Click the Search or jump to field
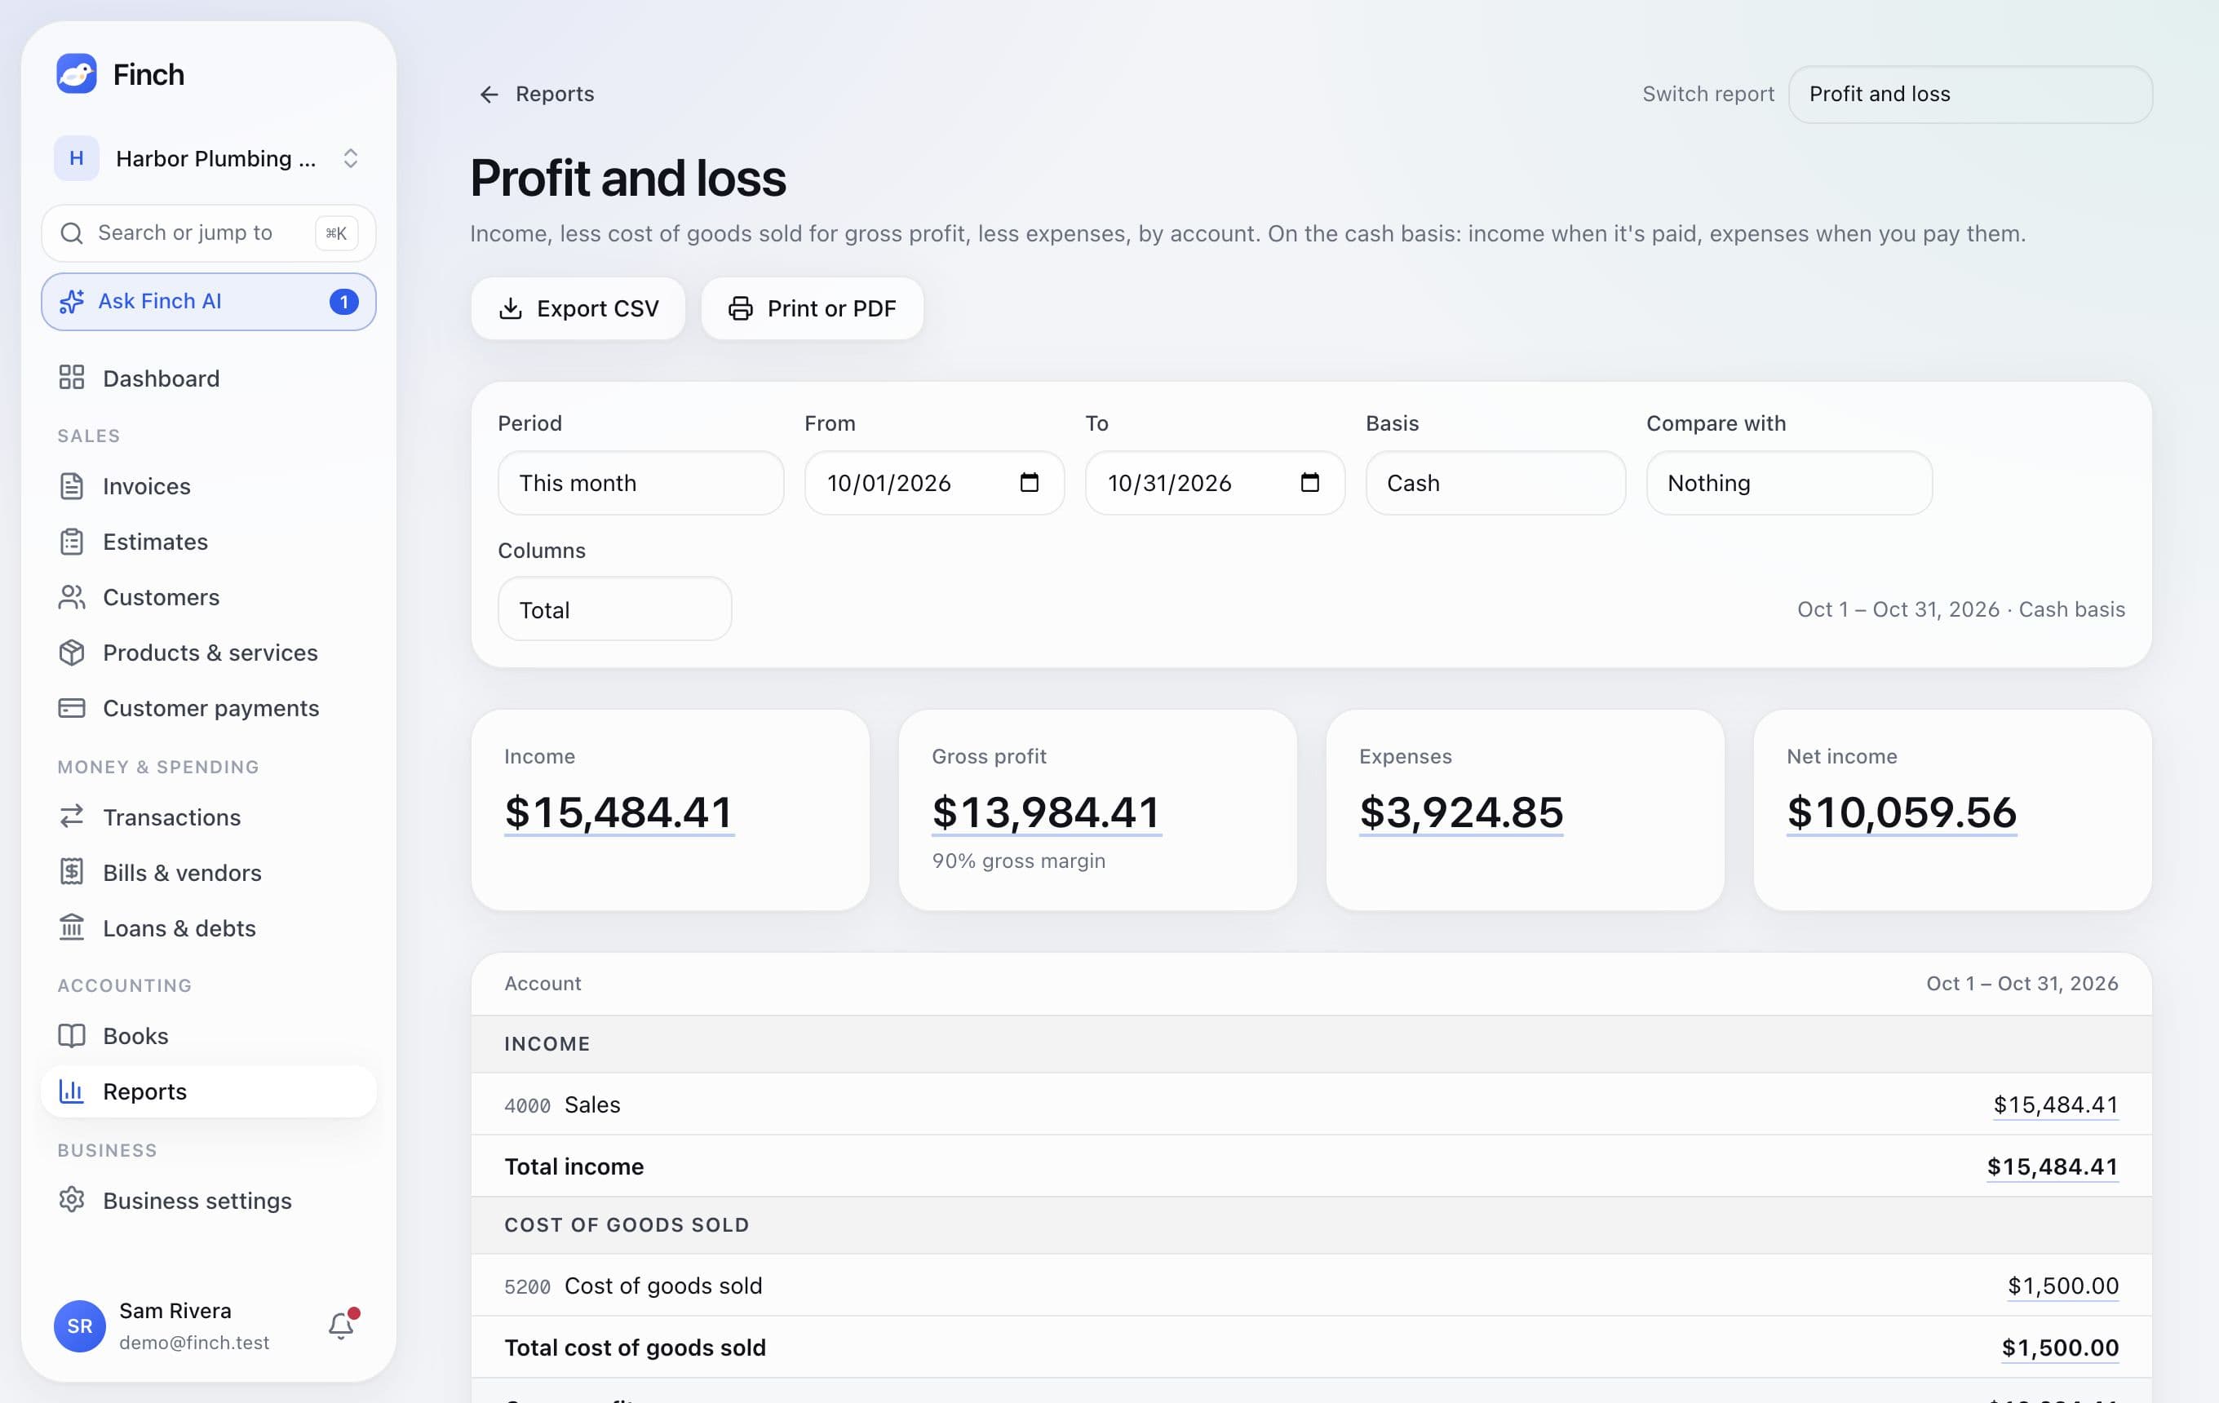The width and height of the screenshot is (2219, 1403). point(208,233)
